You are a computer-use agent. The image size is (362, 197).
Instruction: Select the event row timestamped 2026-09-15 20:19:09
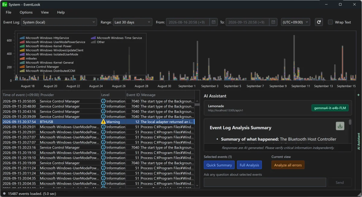coord(98,163)
